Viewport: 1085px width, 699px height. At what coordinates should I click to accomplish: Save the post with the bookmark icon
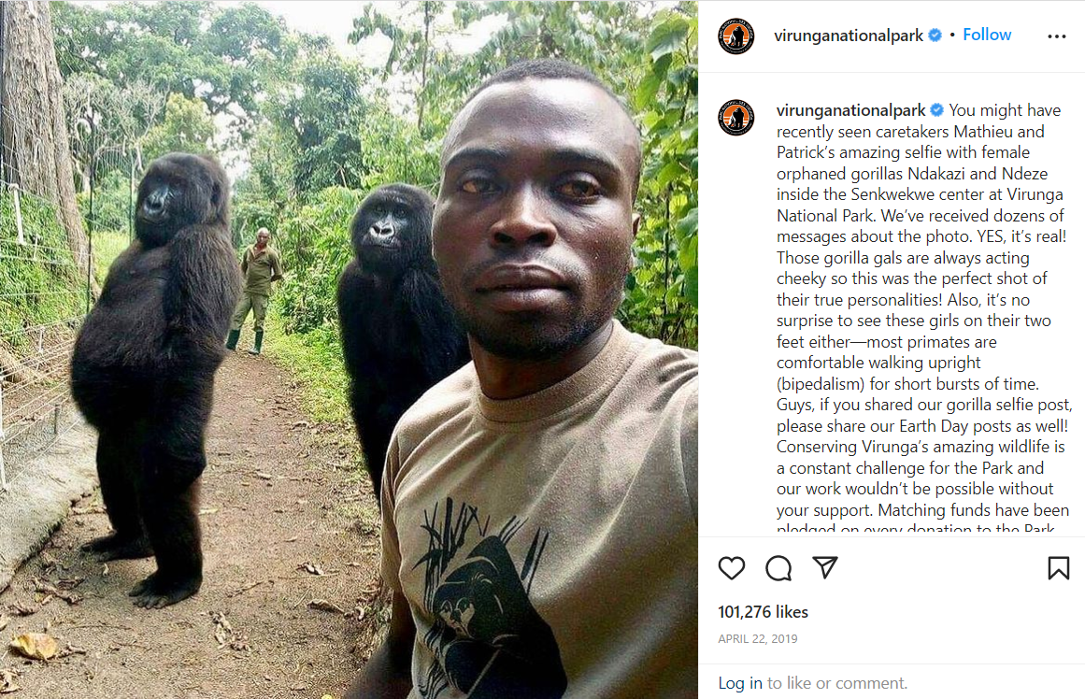pyautogui.click(x=1058, y=568)
